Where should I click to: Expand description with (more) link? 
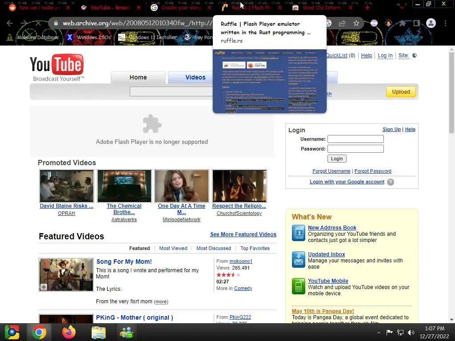161,301
